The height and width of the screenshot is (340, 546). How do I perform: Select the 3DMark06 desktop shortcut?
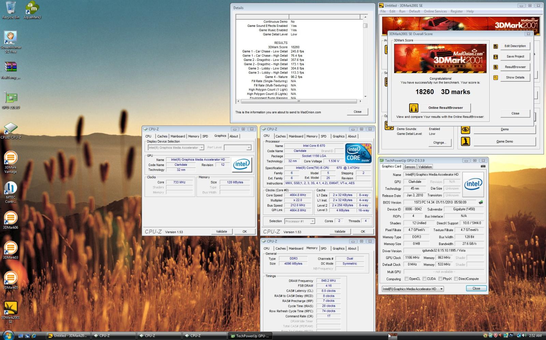[11, 220]
